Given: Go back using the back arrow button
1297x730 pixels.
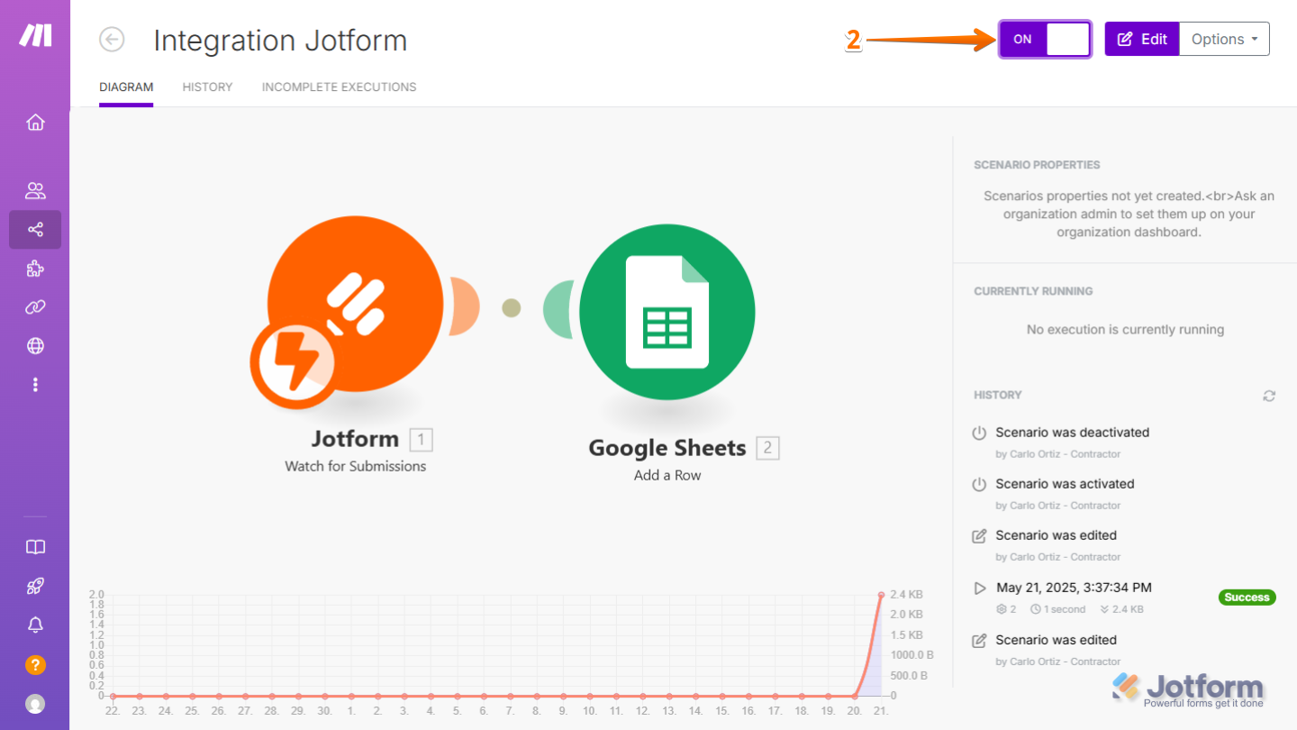Looking at the screenshot, I should tap(112, 40).
